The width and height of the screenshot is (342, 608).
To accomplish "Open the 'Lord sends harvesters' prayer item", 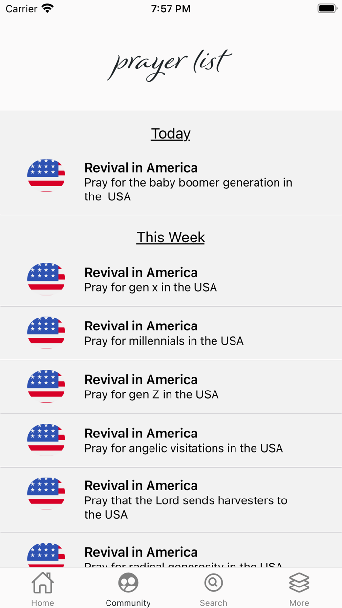I will (x=171, y=499).
